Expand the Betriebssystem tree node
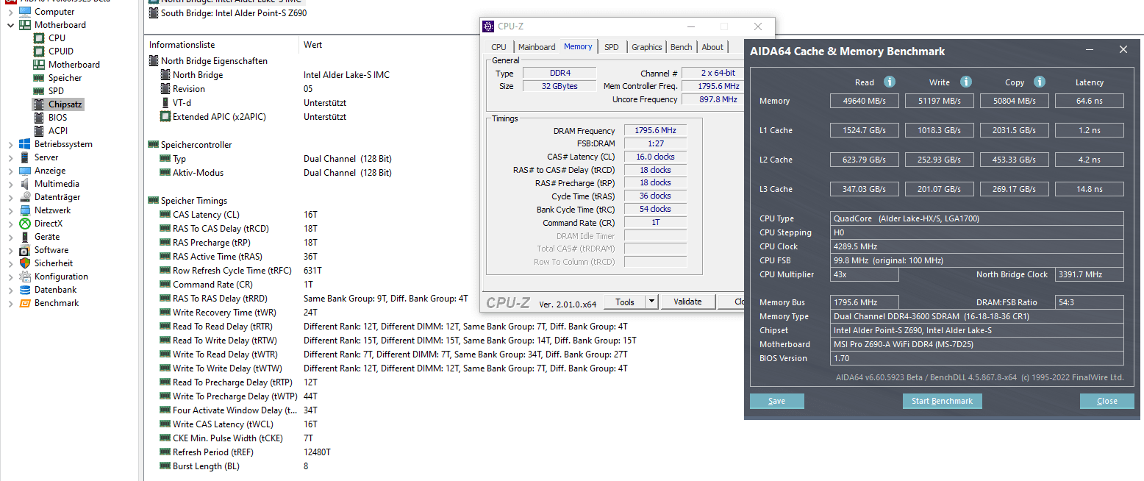The image size is (1144, 481). [10, 144]
